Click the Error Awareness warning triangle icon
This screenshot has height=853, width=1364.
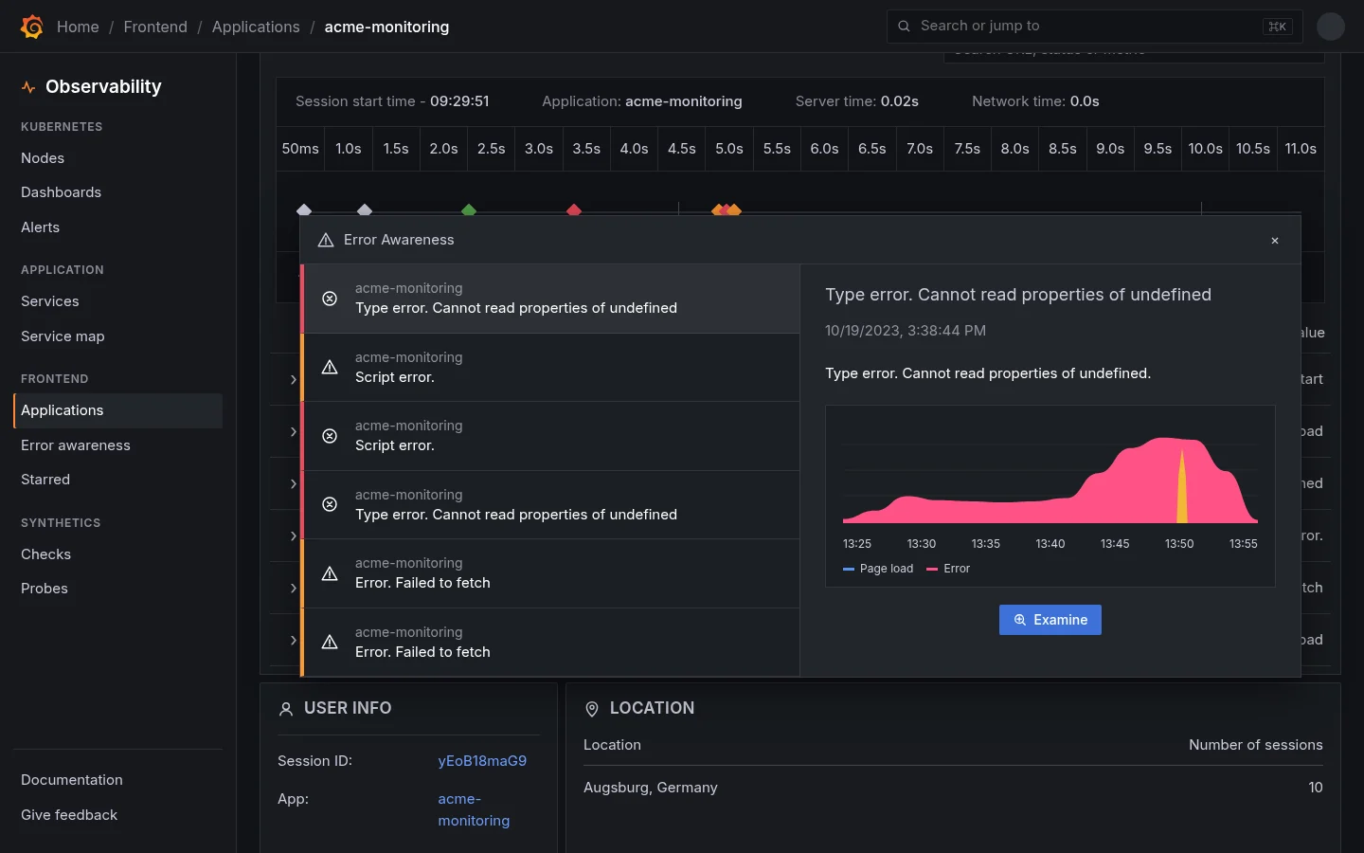326,240
